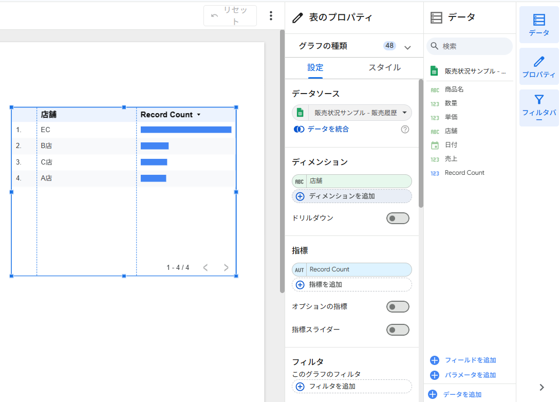Image resolution: width=560 pixels, height=402 pixels.
Task: Click the データを統合 link
Action: [328, 129]
